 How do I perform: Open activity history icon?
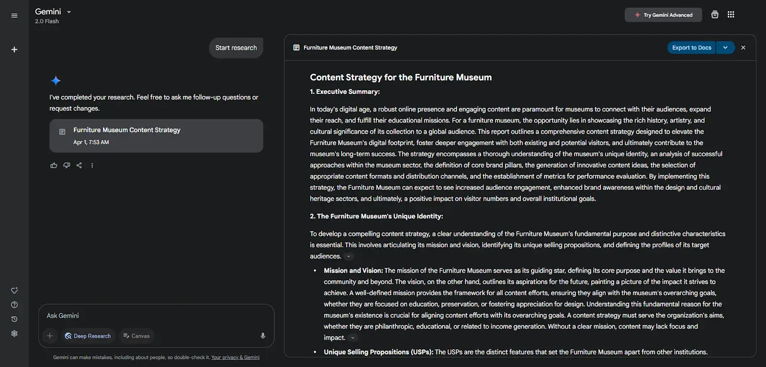(x=14, y=319)
